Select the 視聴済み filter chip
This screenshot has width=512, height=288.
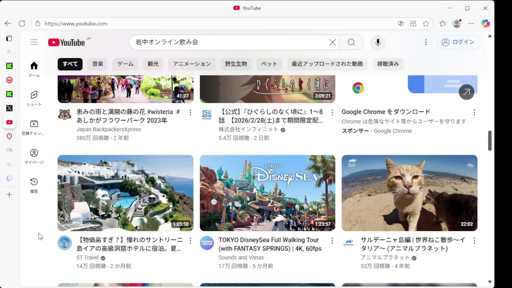(388, 64)
